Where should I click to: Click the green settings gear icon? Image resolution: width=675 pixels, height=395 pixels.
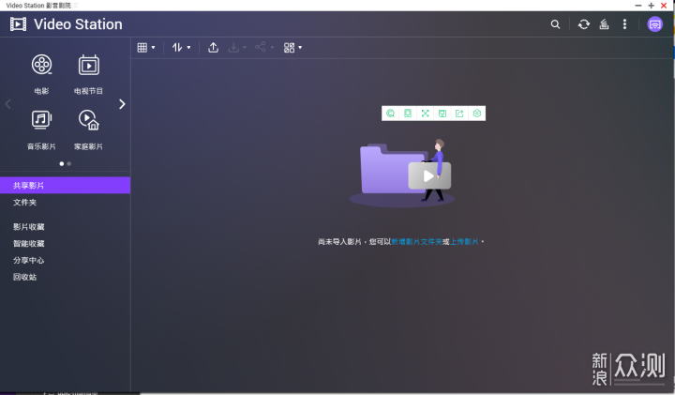(x=477, y=114)
